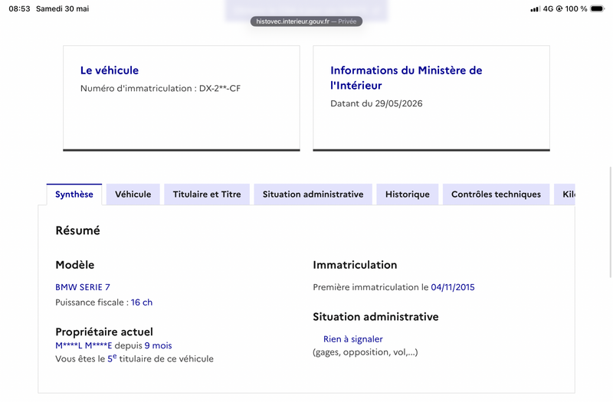Click the registration number DX-2**-CF

[220, 88]
